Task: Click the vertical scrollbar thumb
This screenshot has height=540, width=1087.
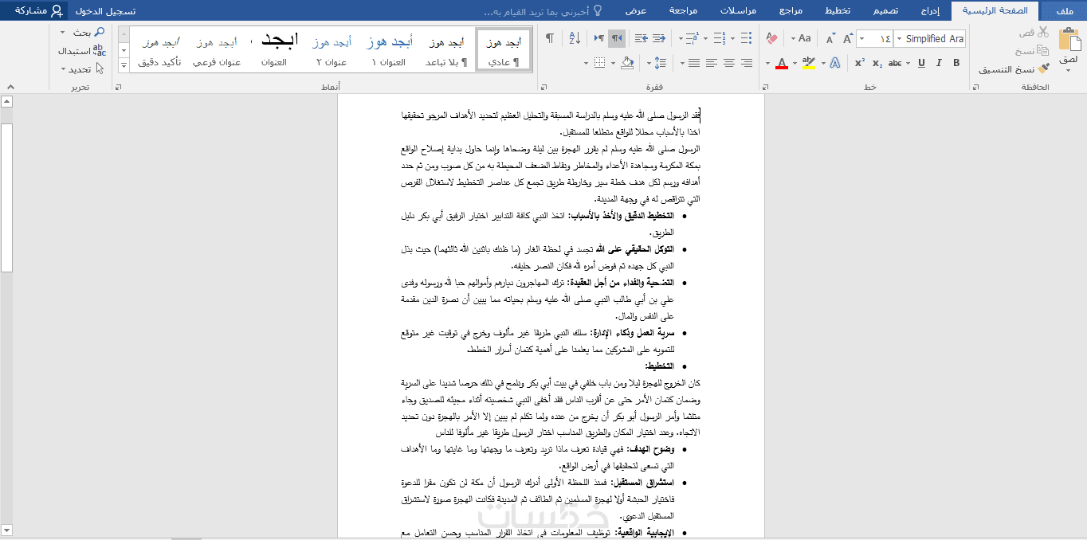Action: click(x=6, y=198)
